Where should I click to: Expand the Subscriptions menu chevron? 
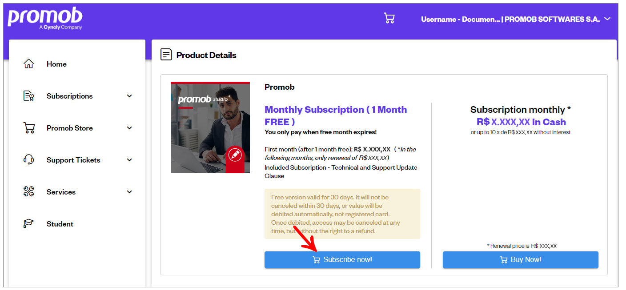pos(129,96)
